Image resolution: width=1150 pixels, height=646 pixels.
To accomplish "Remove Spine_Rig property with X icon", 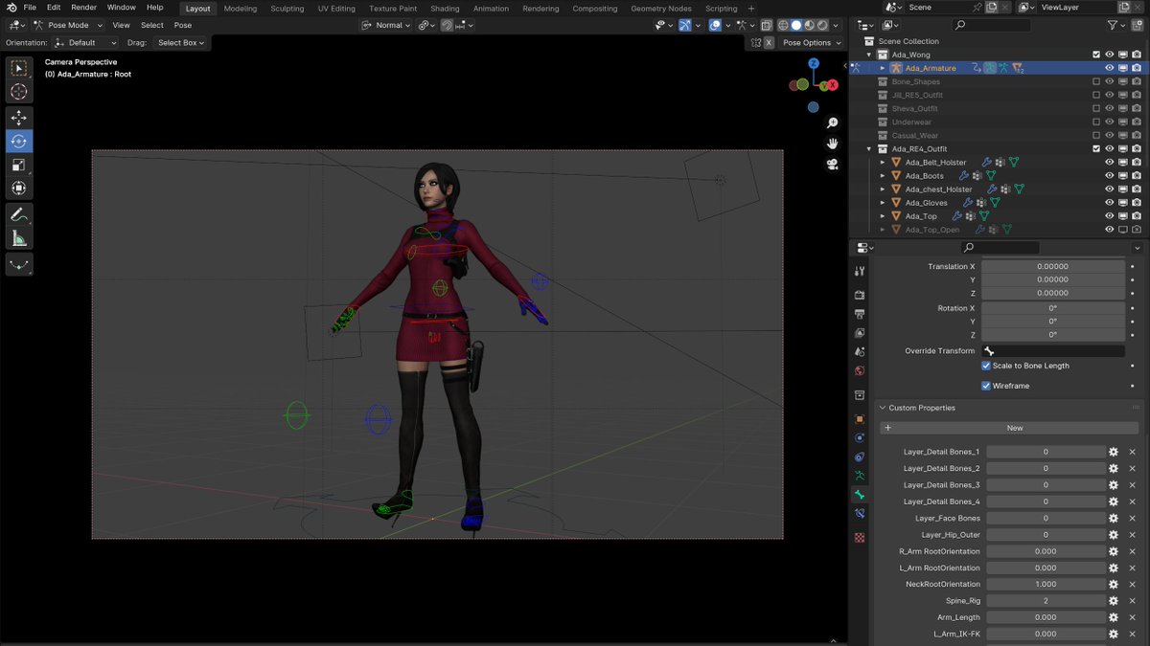I will (x=1131, y=601).
